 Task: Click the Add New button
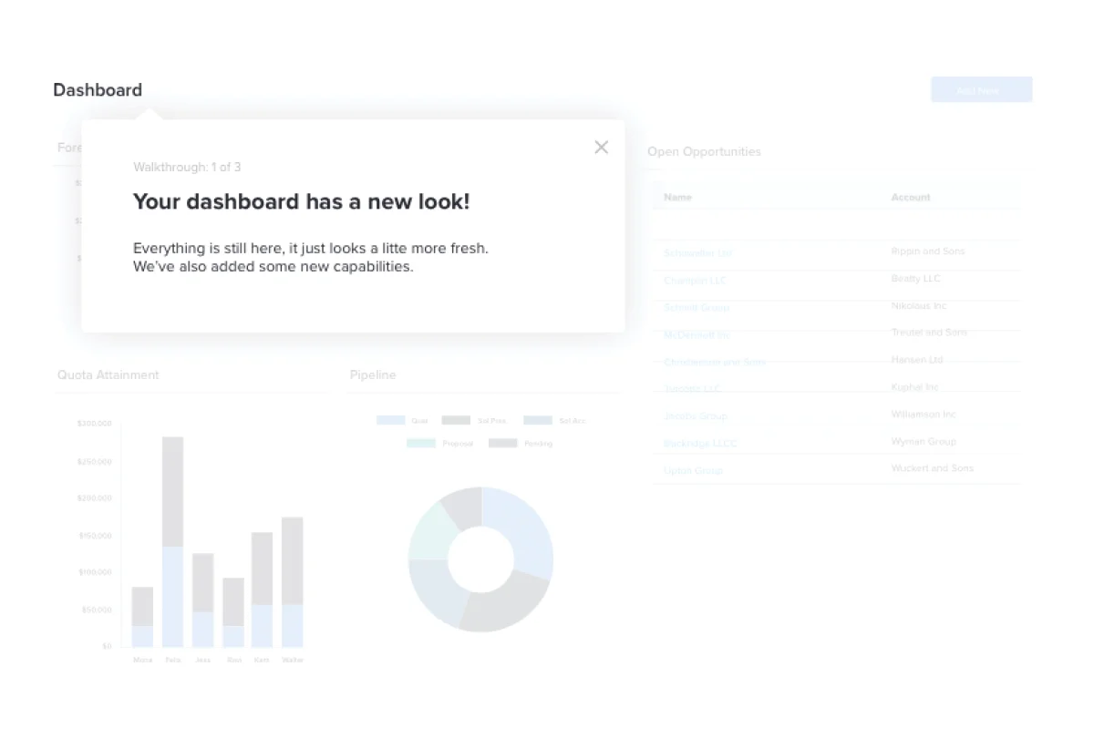981,90
